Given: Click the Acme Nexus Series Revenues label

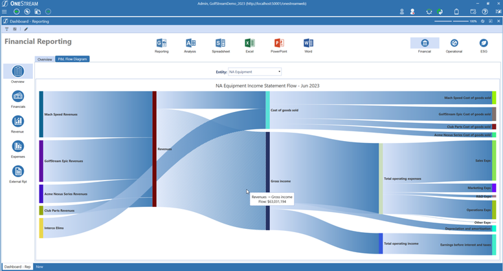Looking at the screenshot, I should [66, 194].
